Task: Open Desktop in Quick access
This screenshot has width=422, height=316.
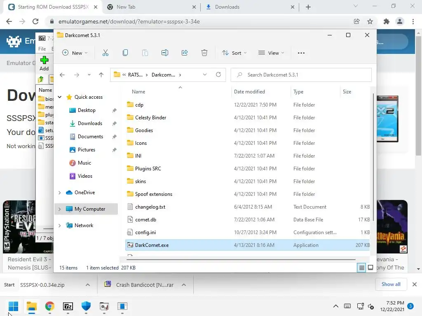Action: pos(87,110)
